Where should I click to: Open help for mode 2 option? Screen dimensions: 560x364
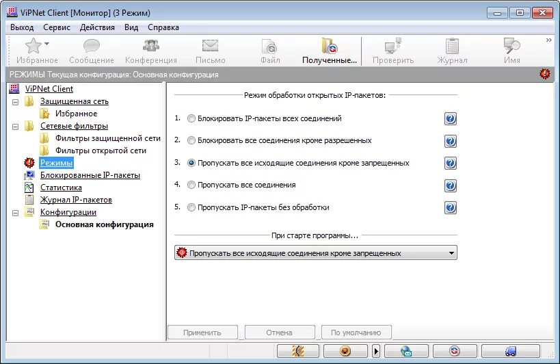[451, 141]
